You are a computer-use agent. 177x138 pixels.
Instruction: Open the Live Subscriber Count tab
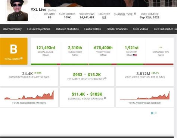pyautogui.click(x=165, y=29)
